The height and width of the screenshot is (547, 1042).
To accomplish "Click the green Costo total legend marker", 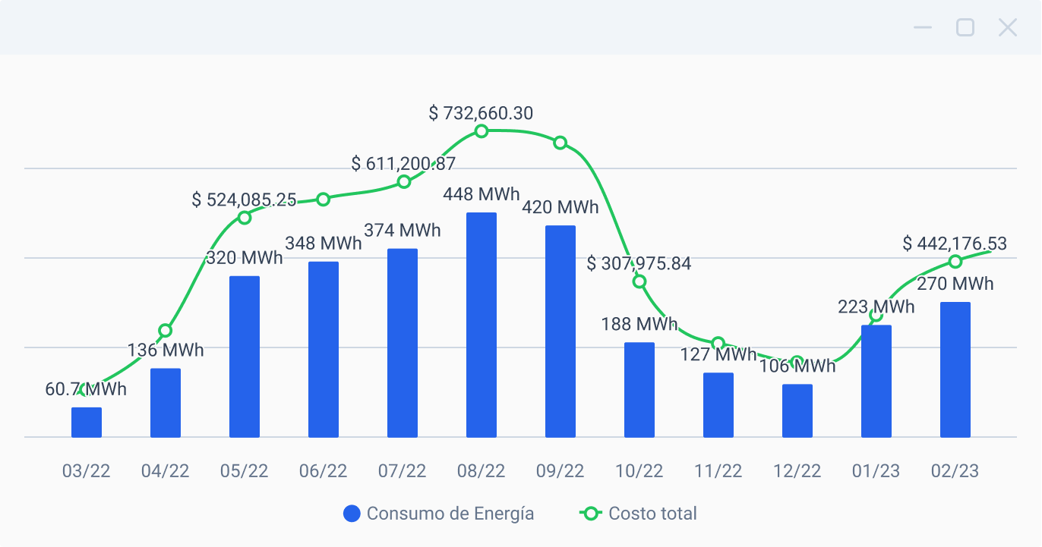I will 591,514.
